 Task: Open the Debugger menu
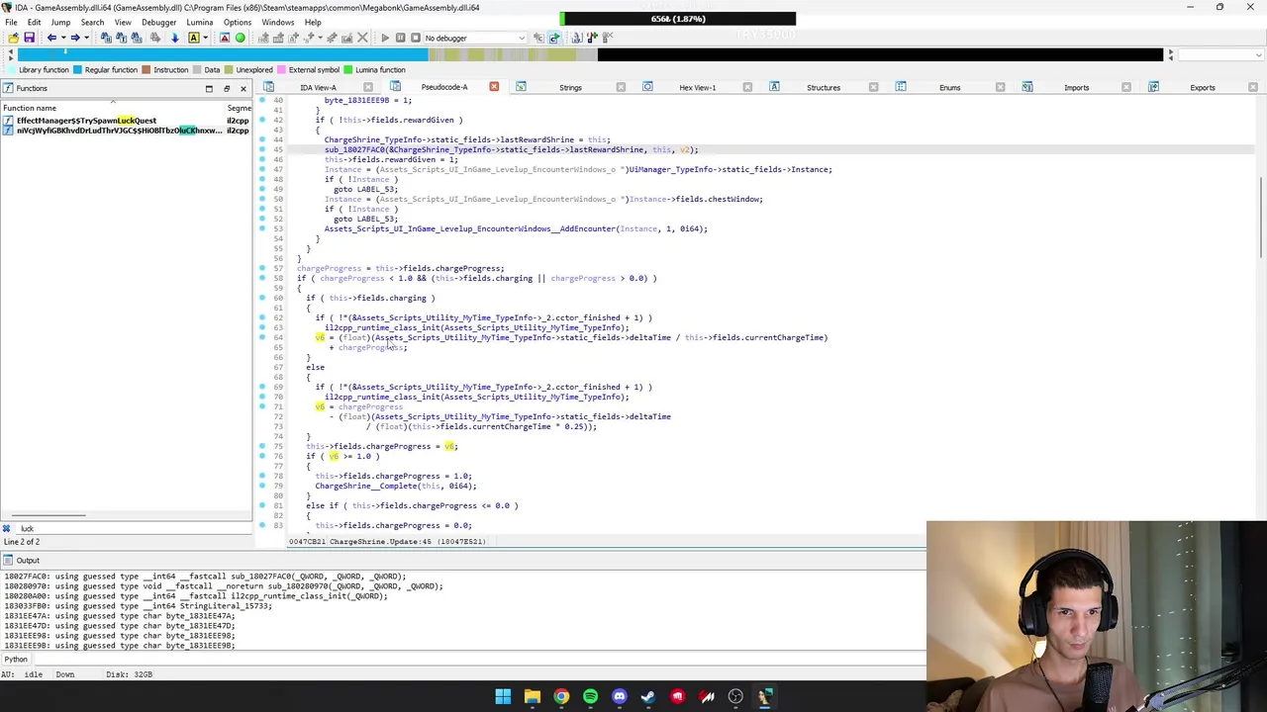pos(158,22)
